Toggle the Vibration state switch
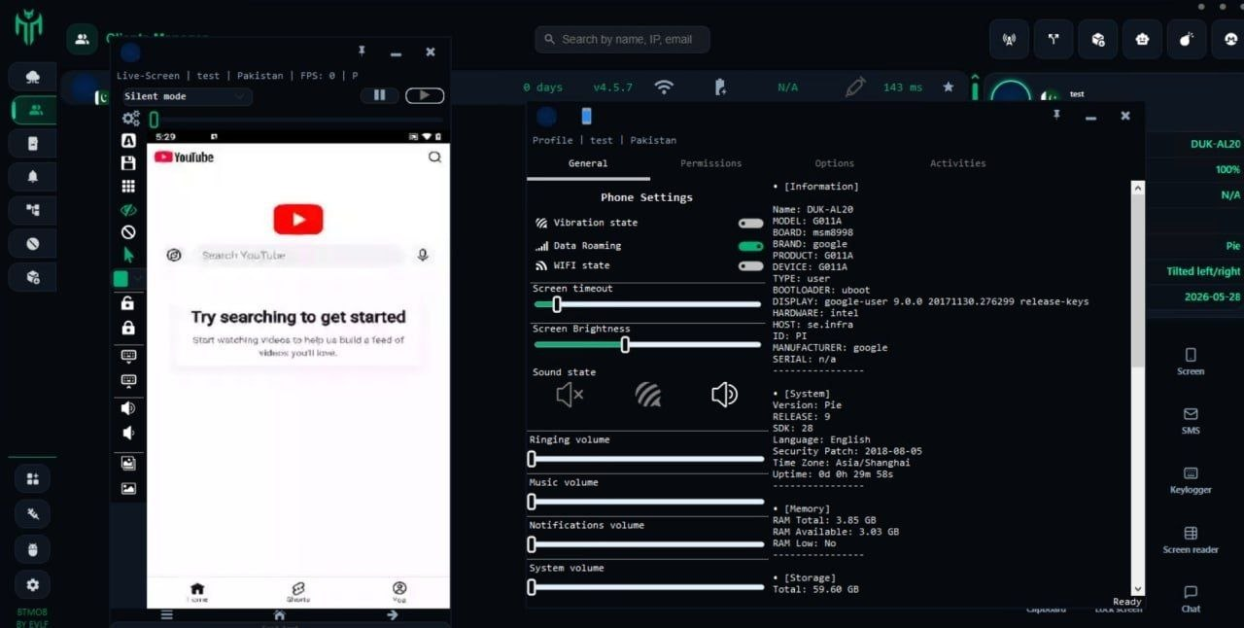This screenshot has height=628, width=1244. (x=750, y=223)
